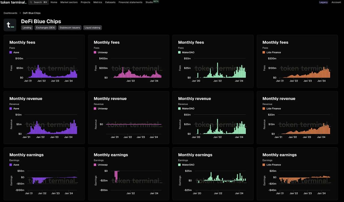
Task: Click the search magnifier icon
Action: pyautogui.click(x=31, y=2)
